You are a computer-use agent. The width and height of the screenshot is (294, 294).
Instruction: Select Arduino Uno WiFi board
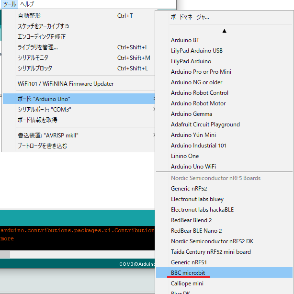[x=224, y=167]
